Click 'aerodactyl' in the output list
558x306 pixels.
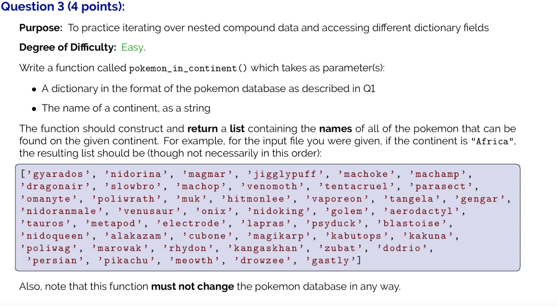click(421, 211)
